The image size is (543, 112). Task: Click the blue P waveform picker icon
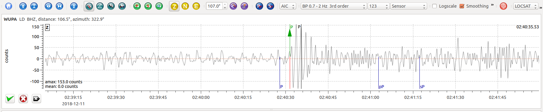(x=259, y=6)
